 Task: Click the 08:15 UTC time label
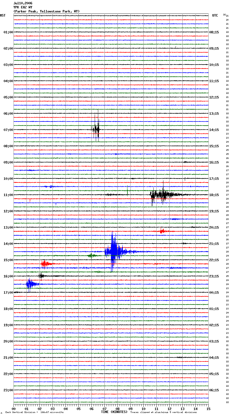tap(214, 32)
